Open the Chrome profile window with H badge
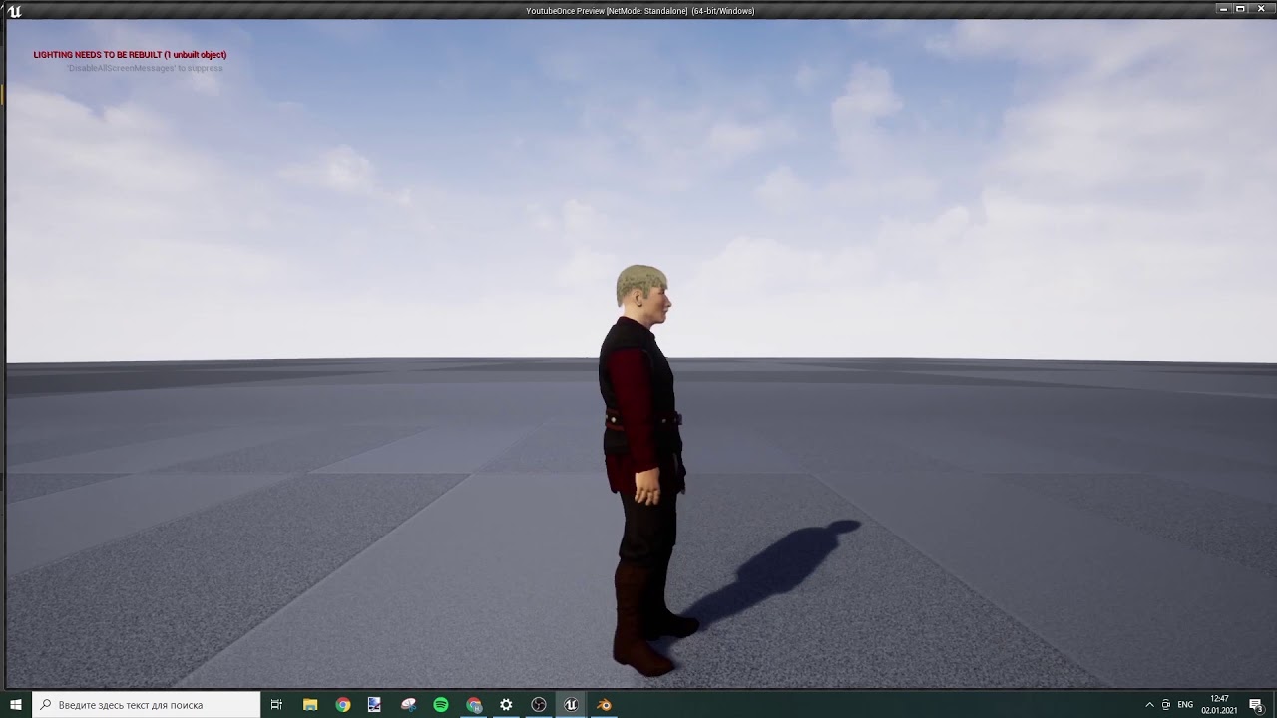This screenshot has height=718, width=1277. 474,704
